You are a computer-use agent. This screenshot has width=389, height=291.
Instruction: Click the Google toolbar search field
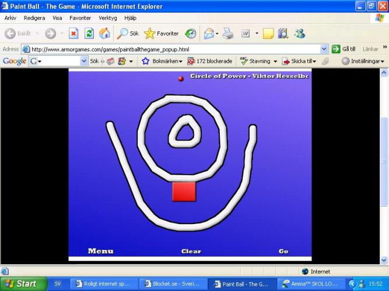point(57,61)
